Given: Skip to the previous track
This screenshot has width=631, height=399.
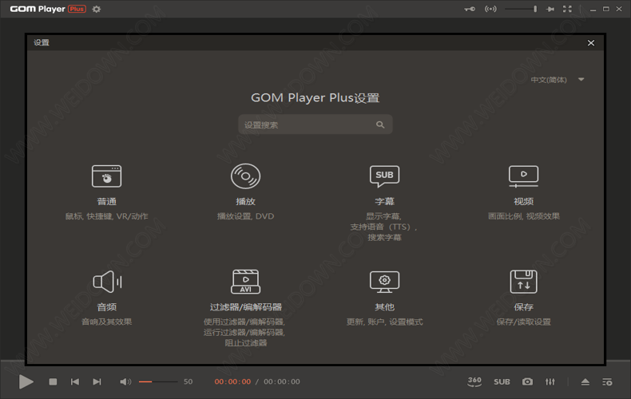Looking at the screenshot, I should (75, 381).
